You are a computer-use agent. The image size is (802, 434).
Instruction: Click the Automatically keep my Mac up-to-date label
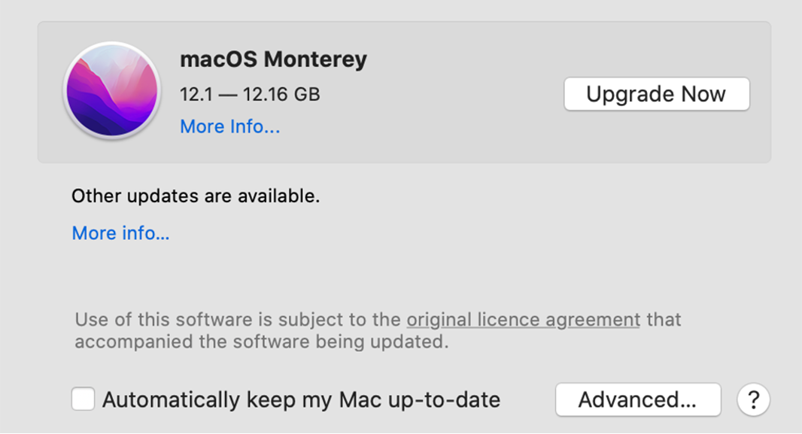coord(301,399)
